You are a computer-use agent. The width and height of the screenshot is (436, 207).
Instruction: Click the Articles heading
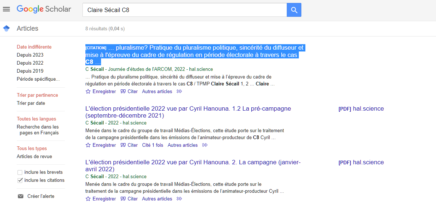pos(27,28)
